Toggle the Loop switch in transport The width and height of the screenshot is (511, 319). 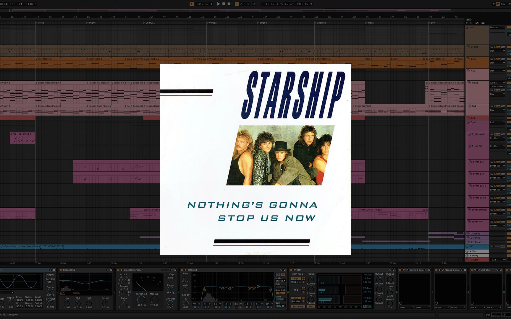pyautogui.click(x=287, y=4)
